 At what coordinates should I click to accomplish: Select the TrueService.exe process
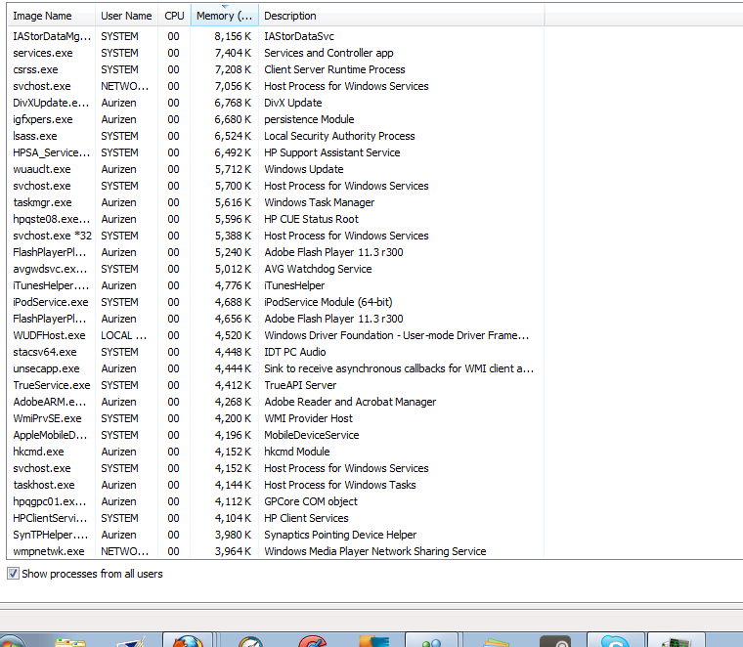[x=276, y=385]
